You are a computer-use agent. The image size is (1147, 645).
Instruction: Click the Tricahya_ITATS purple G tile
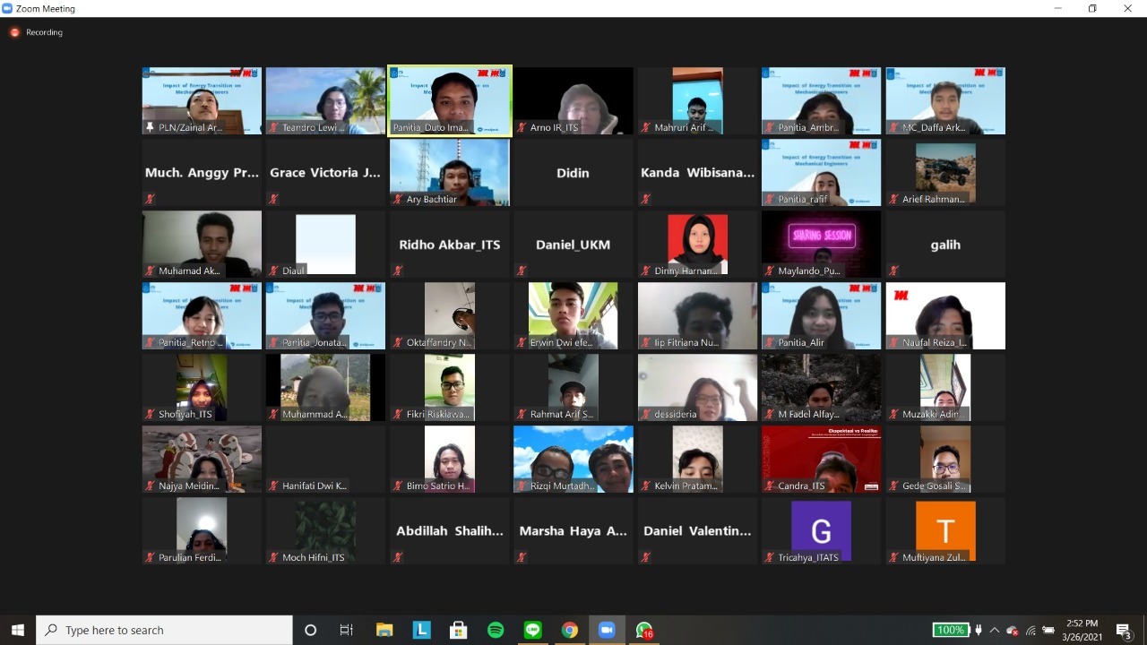(821, 530)
